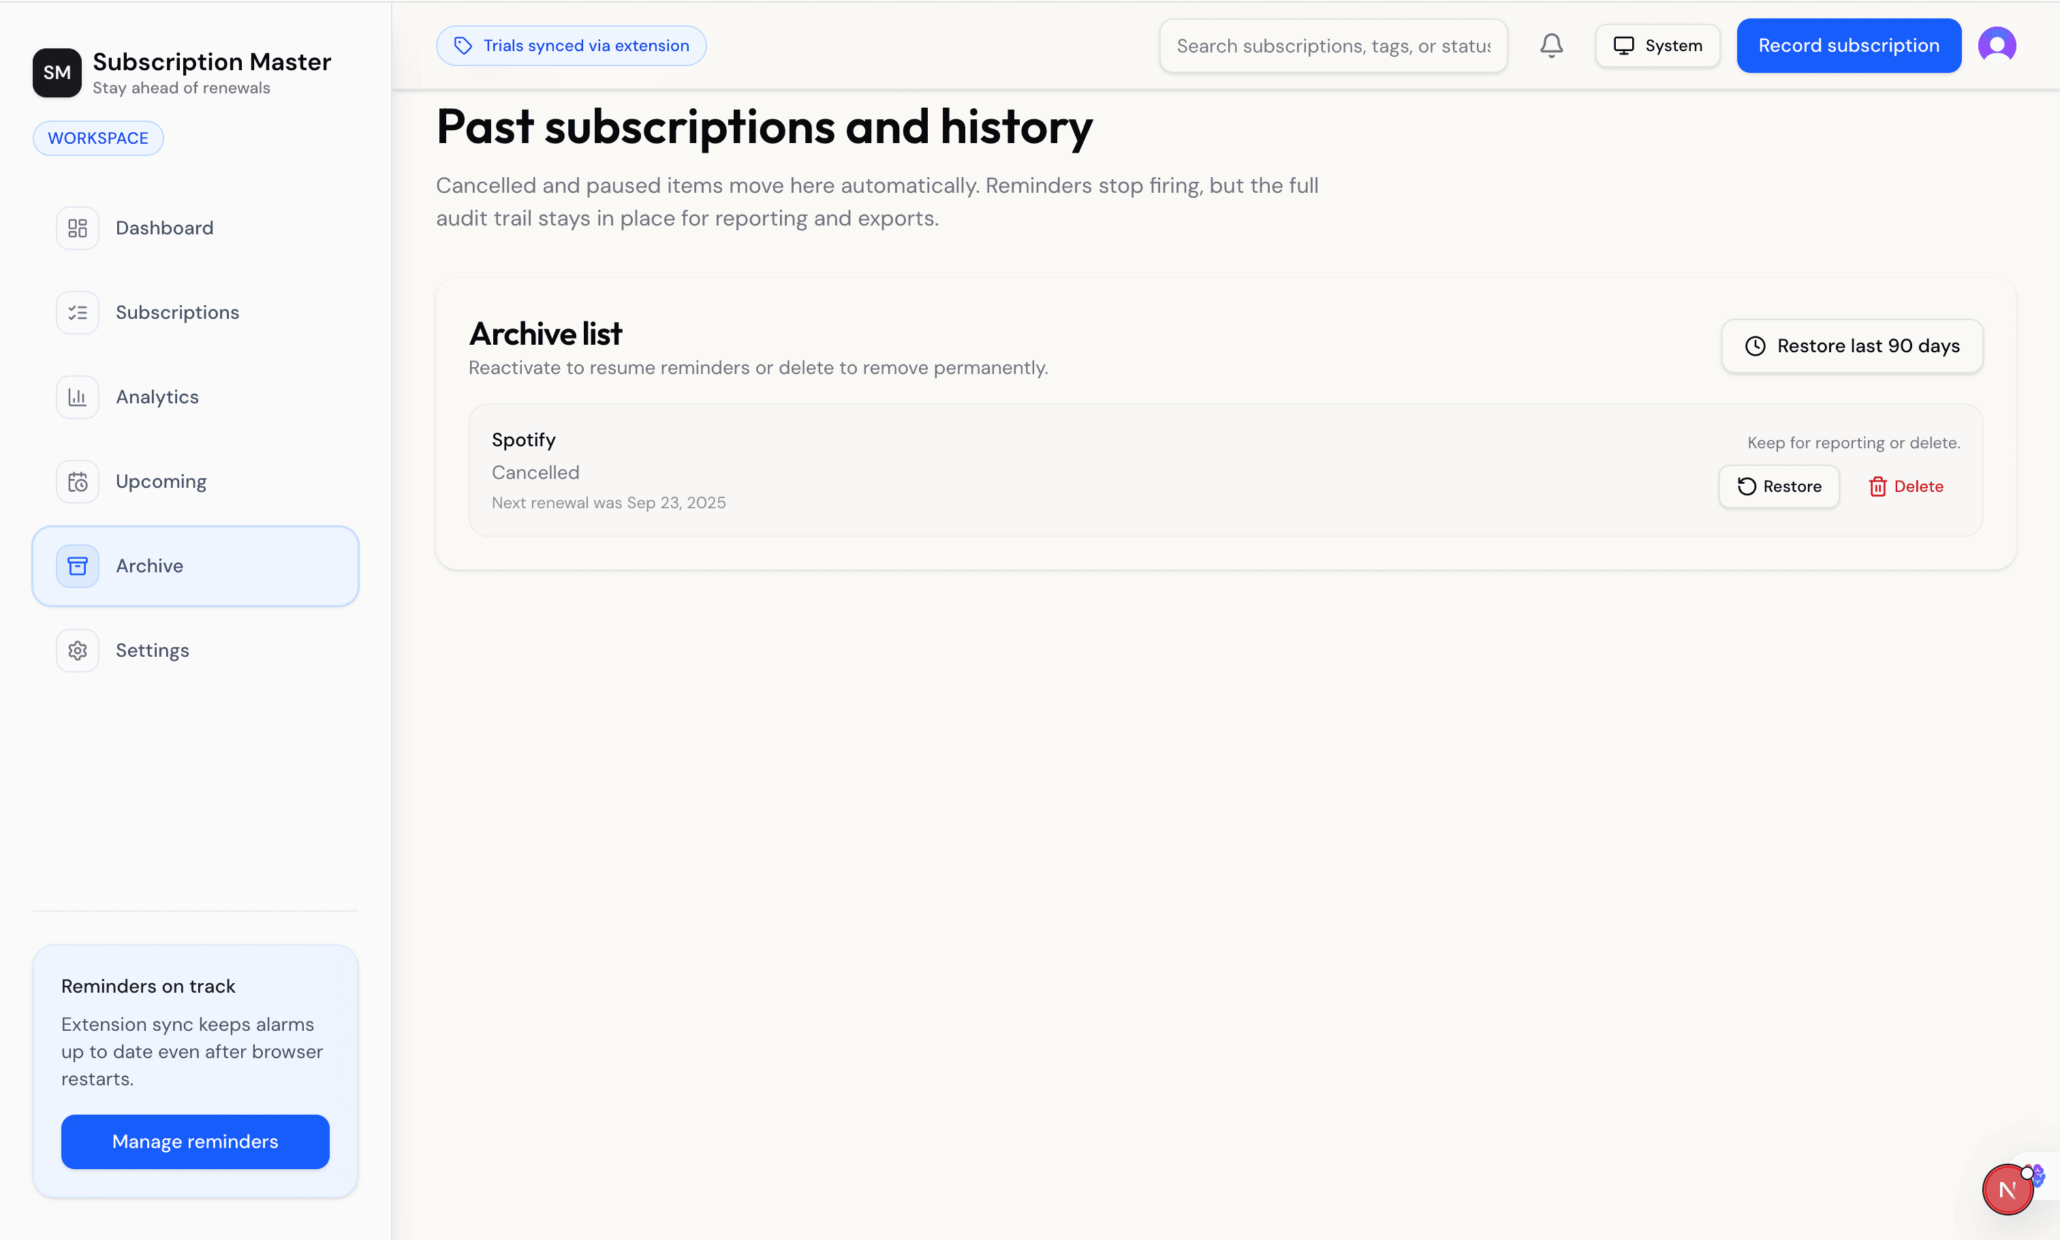Click the SM app logo

tap(57, 73)
